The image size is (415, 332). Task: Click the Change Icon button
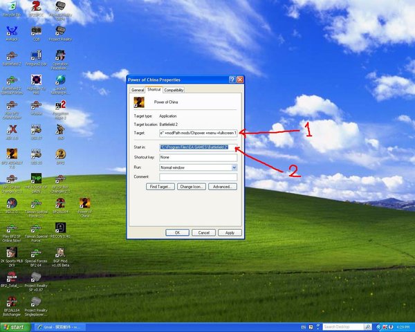coord(192,187)
